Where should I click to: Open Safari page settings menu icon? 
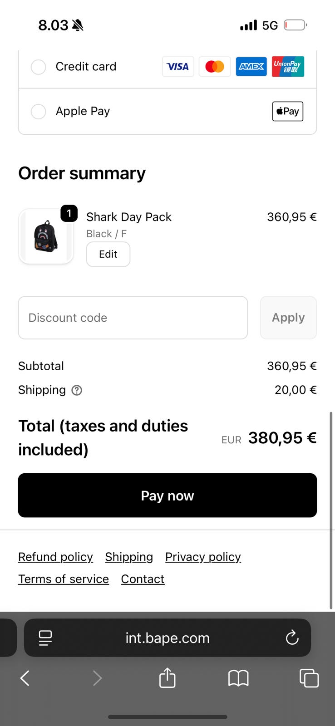[x=45, y=638]
